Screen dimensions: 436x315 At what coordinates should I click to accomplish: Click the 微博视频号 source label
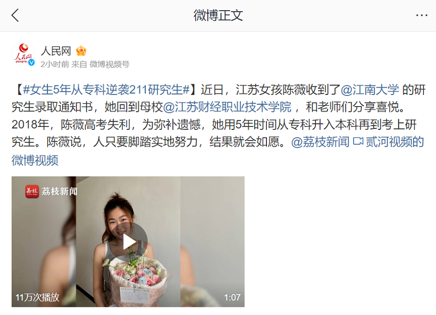(x=109, y=64)
